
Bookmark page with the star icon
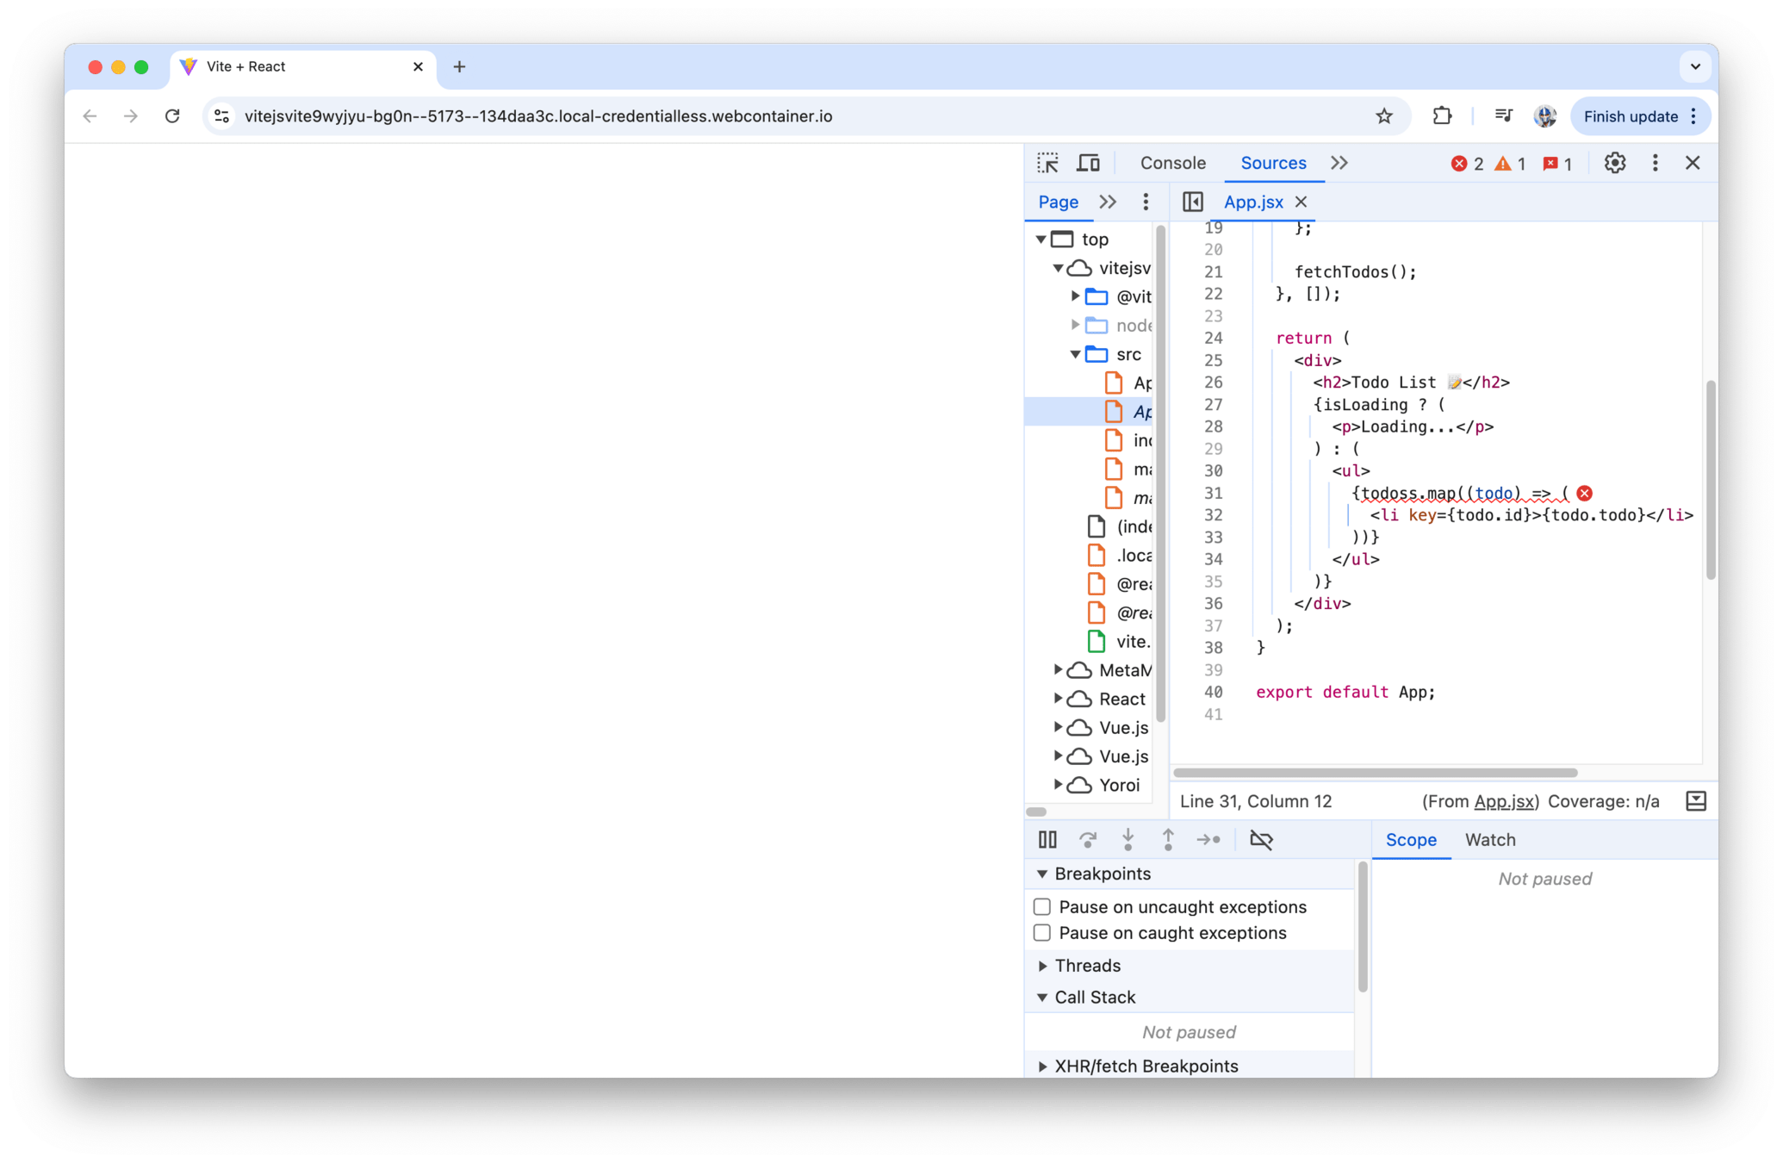click(1384, 116)
